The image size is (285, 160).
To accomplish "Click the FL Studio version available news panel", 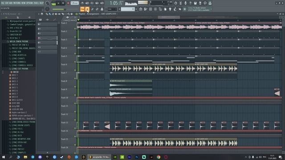I will (x=199, y=9).
